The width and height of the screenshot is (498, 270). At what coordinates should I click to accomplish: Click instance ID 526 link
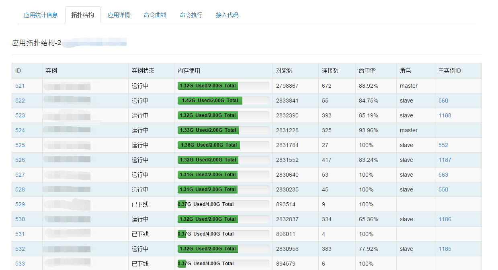tap(20, 160)
